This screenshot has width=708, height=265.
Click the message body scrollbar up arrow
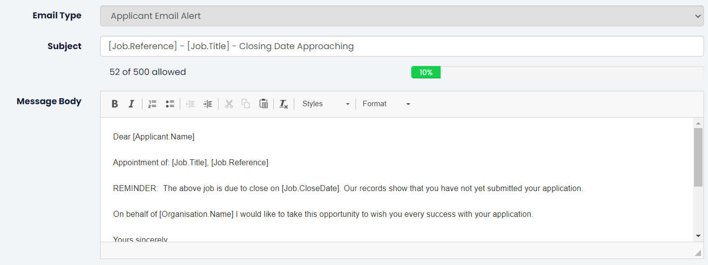[x=698, y=123]
